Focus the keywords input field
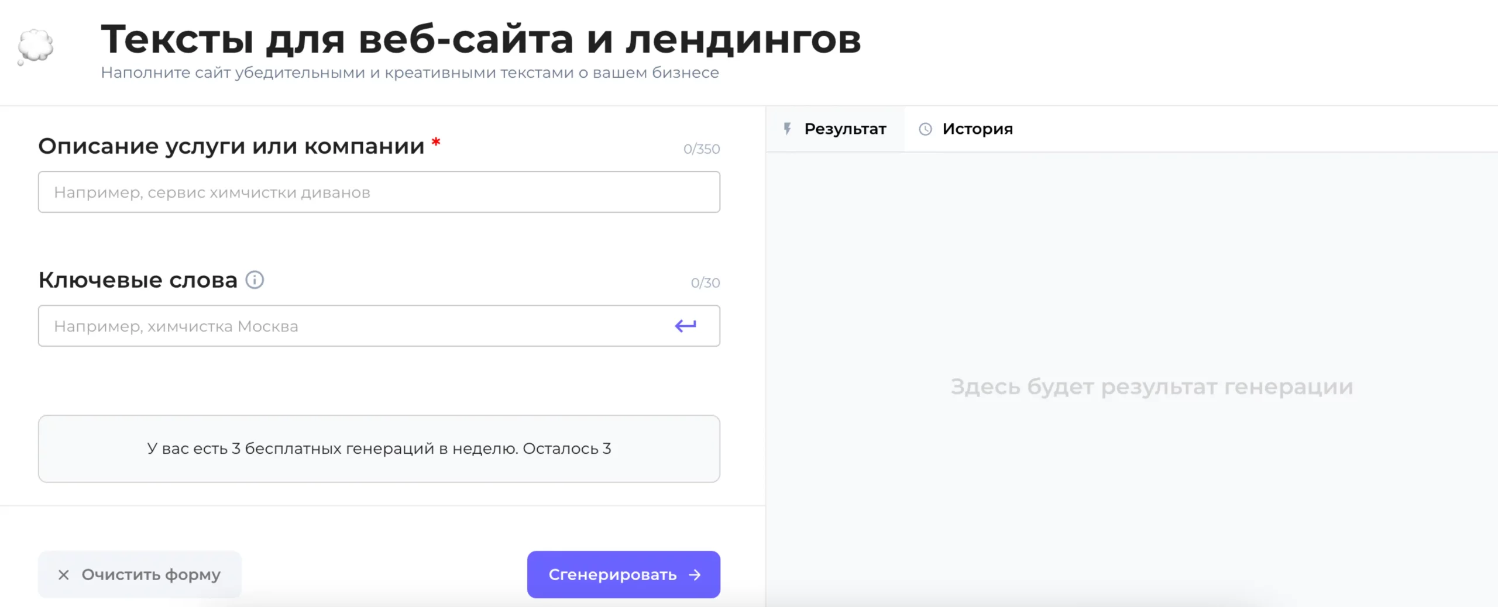The height and width of the screenshot is (607, 1498). tap(351, 326)
